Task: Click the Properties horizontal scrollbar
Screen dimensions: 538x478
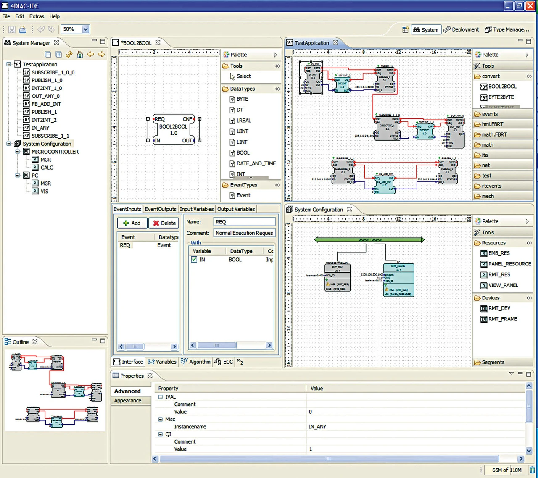Action: tap(330, 459)
